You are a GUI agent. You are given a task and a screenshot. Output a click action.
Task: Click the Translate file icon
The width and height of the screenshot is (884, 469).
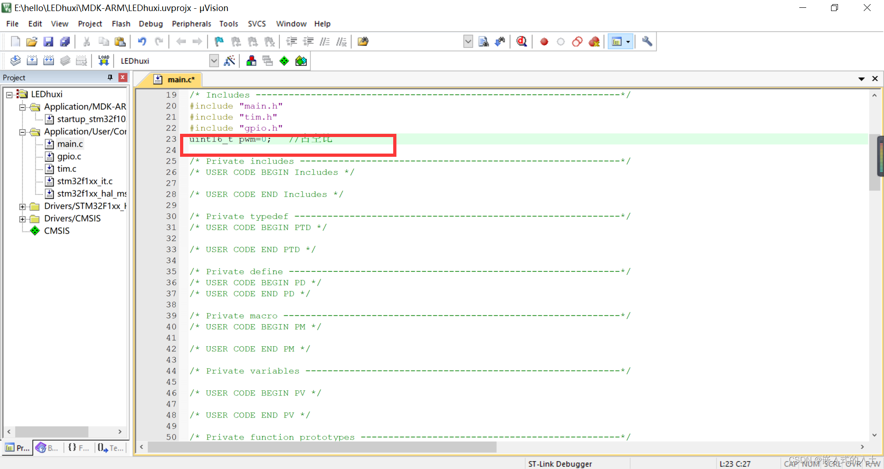[x=15, y=61]
